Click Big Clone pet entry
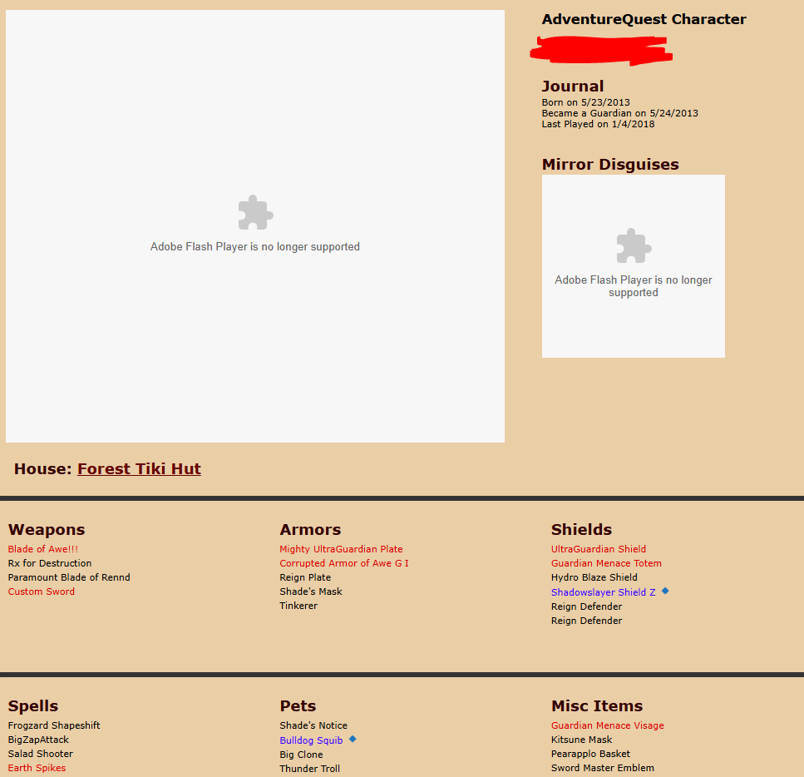 [x=301, y=755]
